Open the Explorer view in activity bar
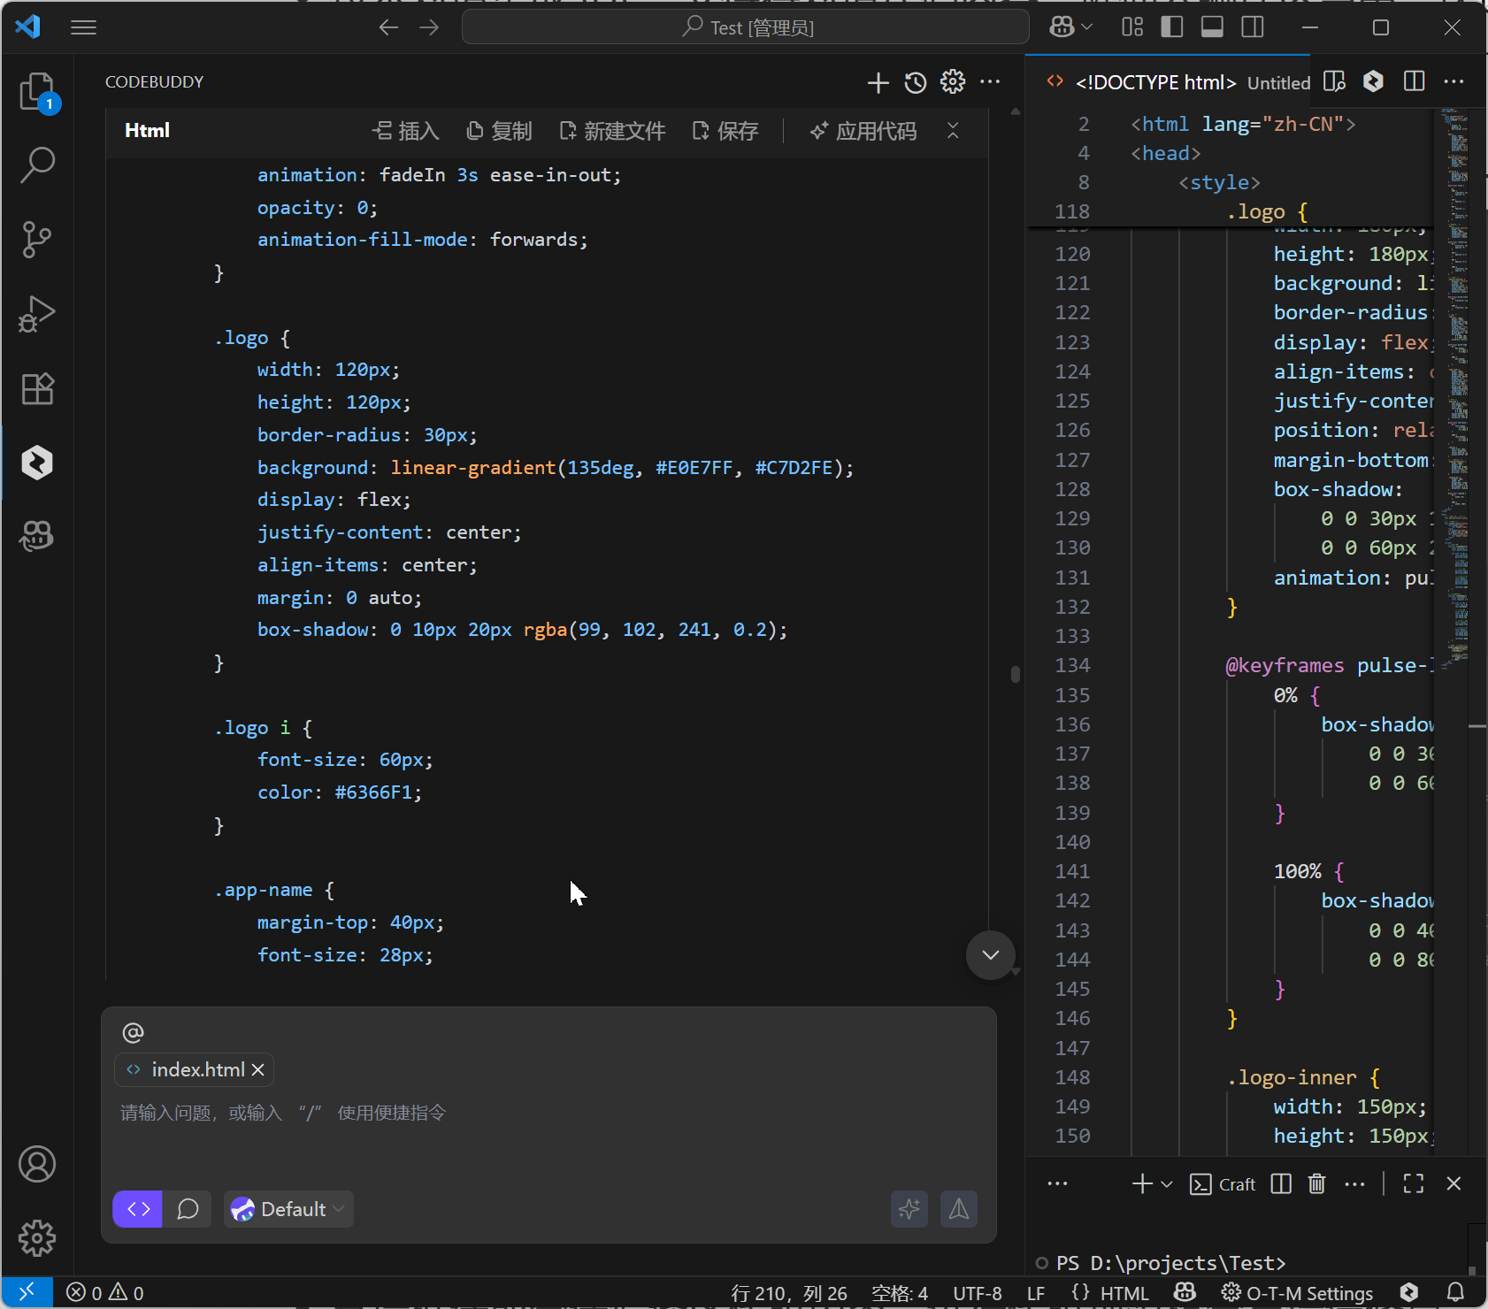The image size is (1488, 1309). click(x=37, y=91)
